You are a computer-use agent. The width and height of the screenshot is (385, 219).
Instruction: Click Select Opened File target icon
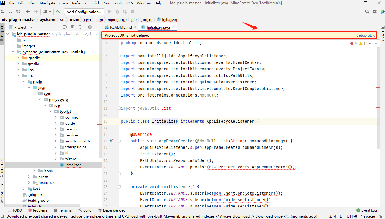65,27
